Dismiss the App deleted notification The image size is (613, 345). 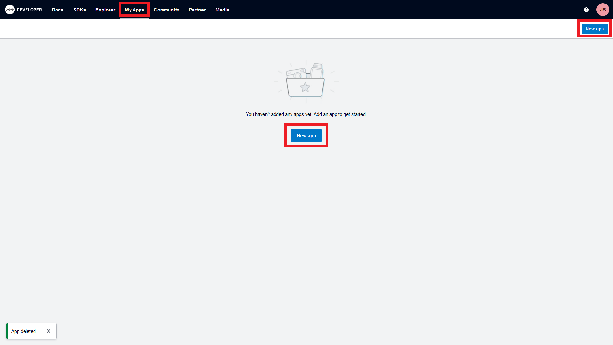click(x=49, y=331)
